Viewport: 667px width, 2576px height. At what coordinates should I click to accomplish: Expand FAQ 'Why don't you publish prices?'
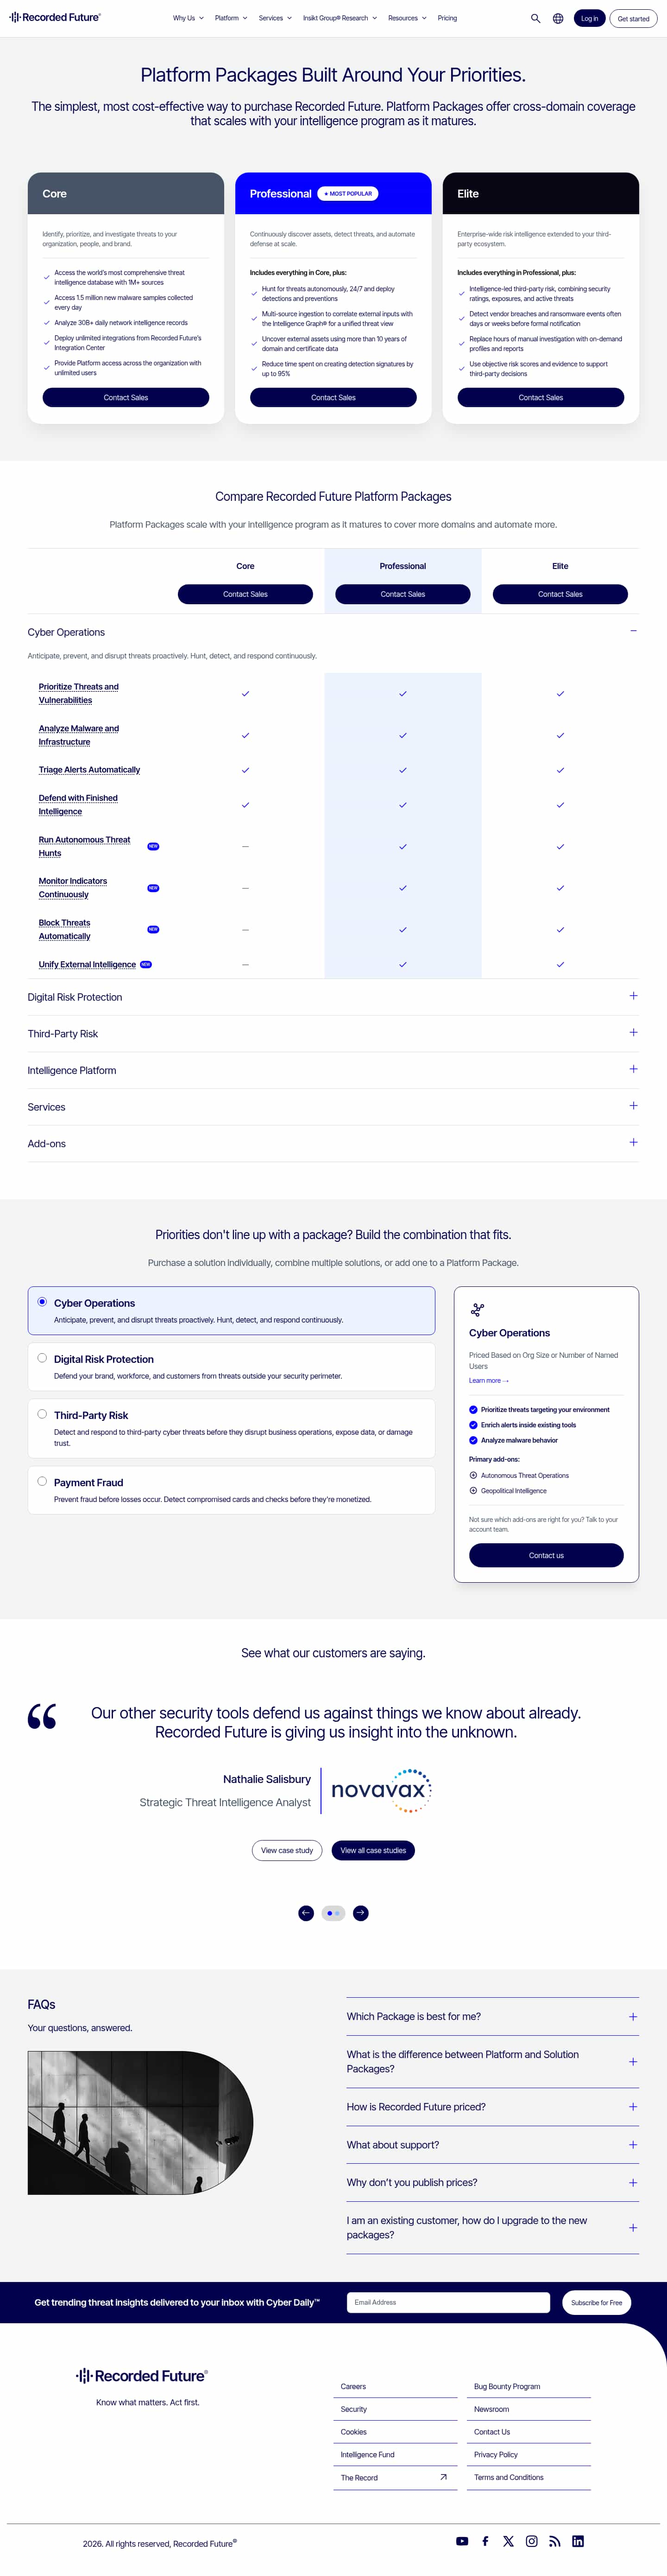492,2183
